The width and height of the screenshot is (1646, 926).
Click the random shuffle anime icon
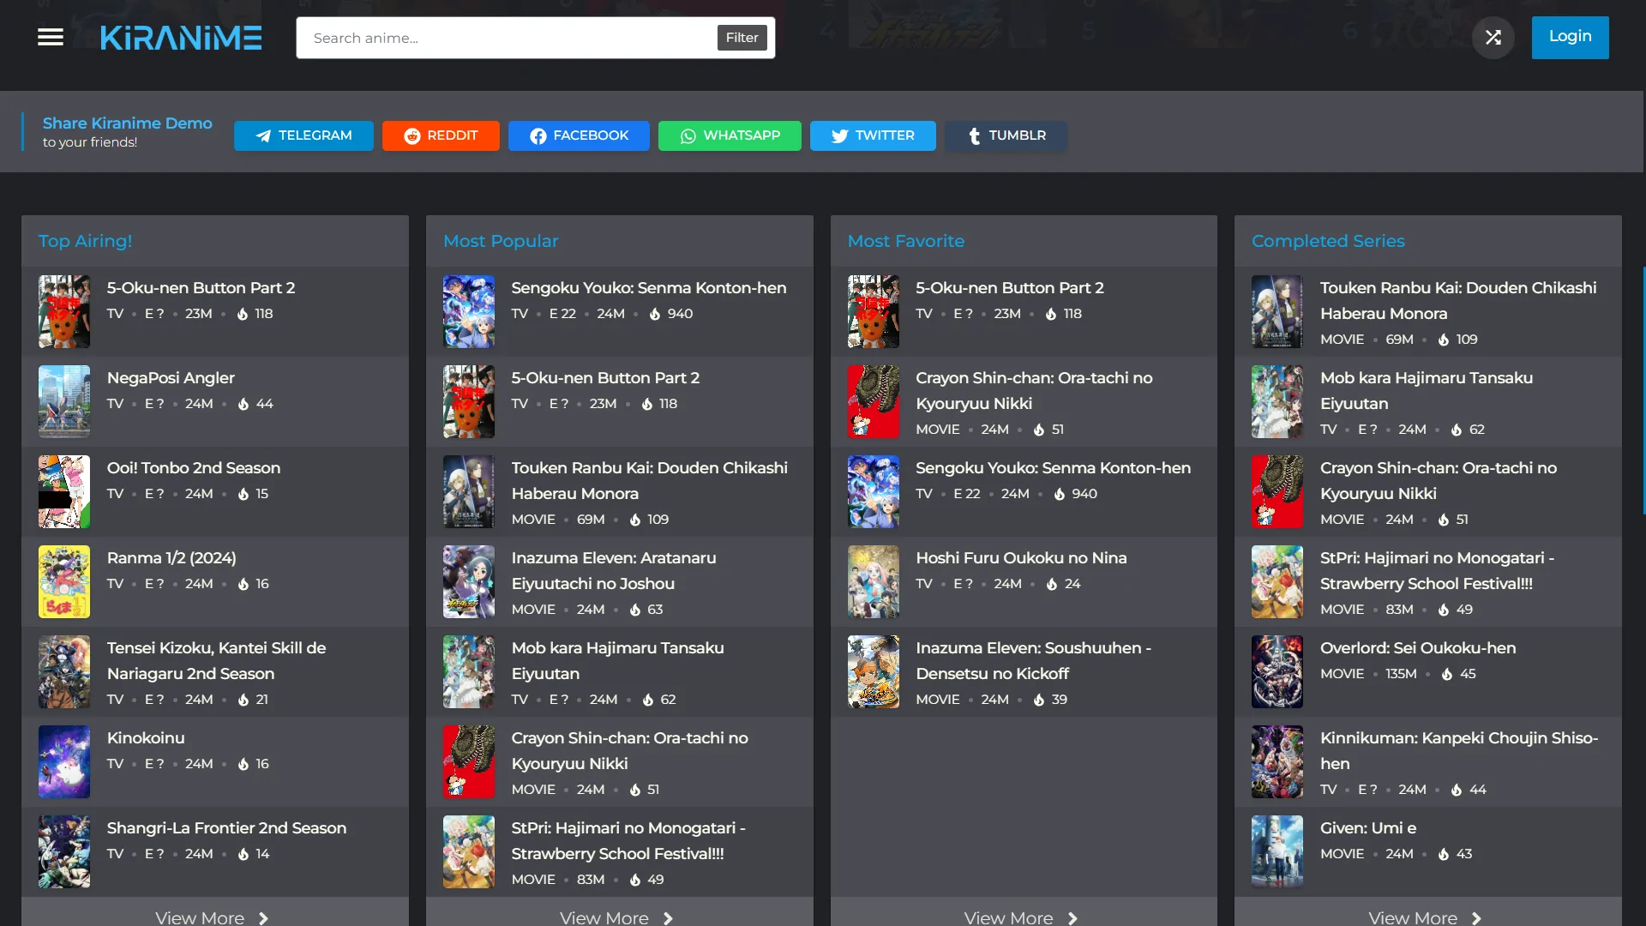coord(1493,38)
